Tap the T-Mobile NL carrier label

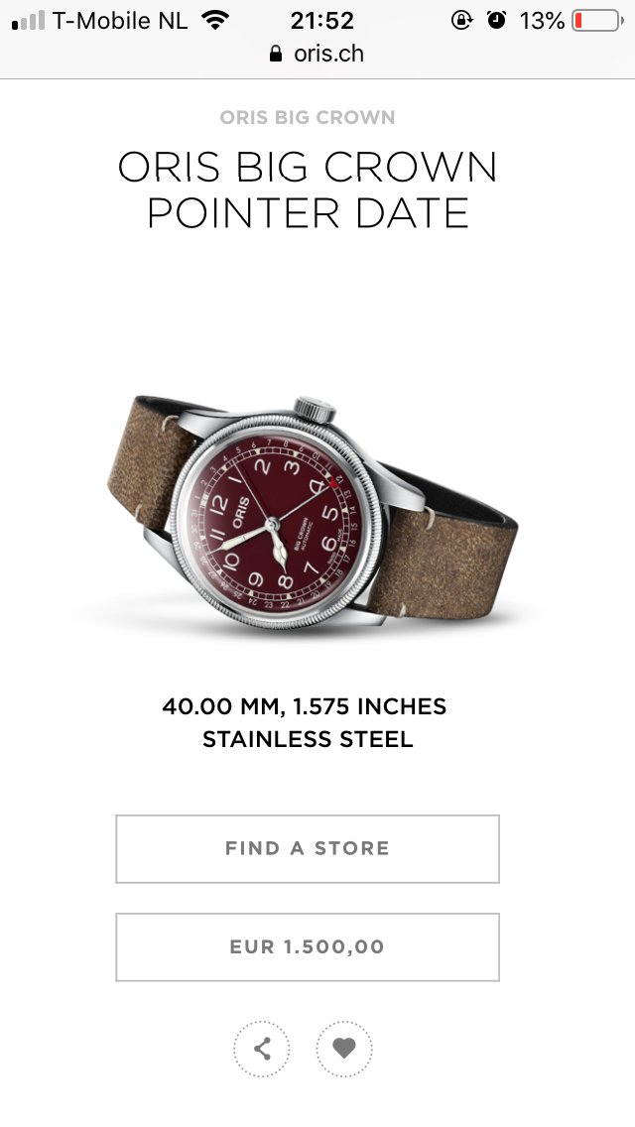click(119, 20)
